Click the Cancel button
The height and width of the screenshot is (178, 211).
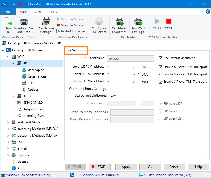click(174, 167)
